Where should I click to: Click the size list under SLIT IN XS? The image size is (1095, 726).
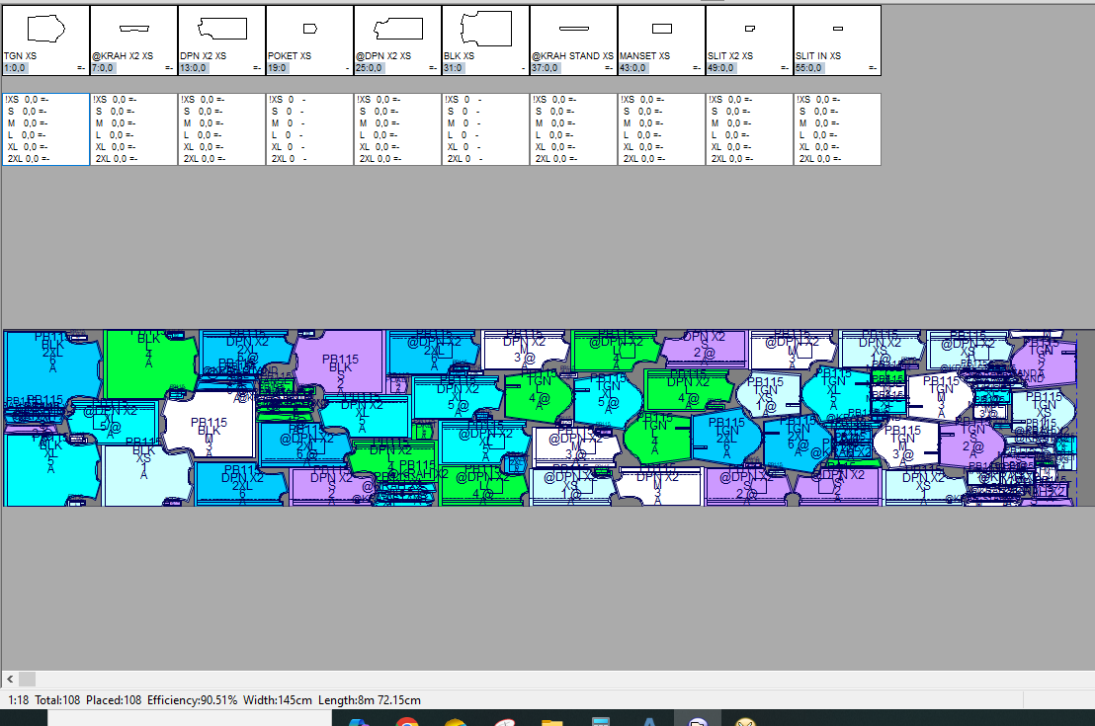click(837, 128)
